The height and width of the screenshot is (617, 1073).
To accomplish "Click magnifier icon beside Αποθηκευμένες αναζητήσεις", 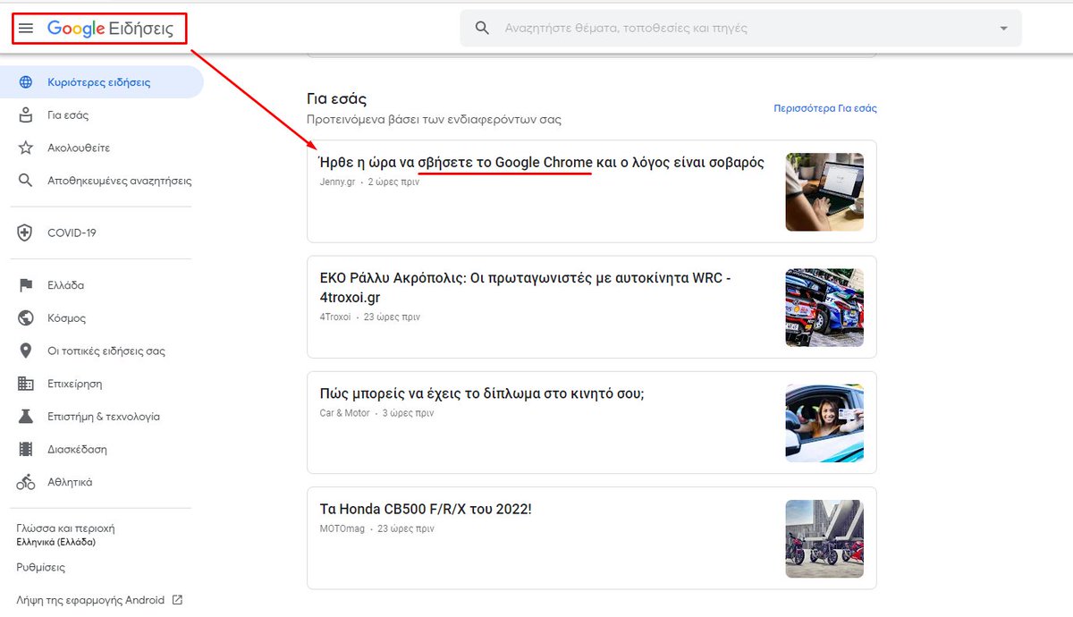I will click(26, 181).
